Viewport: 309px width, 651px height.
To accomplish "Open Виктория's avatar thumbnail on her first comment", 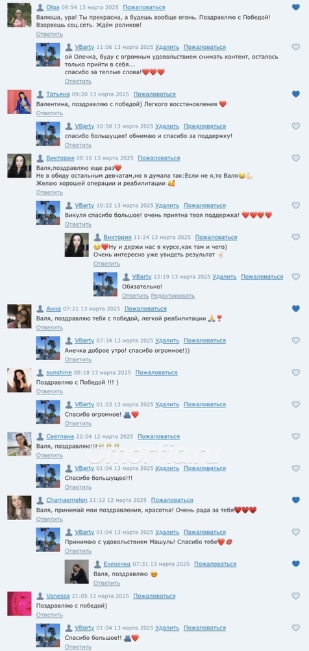I will coord(19,165).
